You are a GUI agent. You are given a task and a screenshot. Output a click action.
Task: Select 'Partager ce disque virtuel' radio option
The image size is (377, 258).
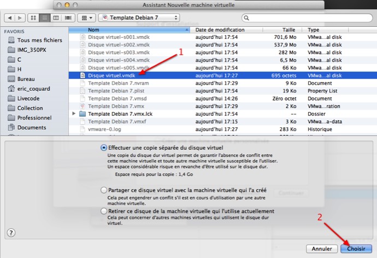pos(104,190)
